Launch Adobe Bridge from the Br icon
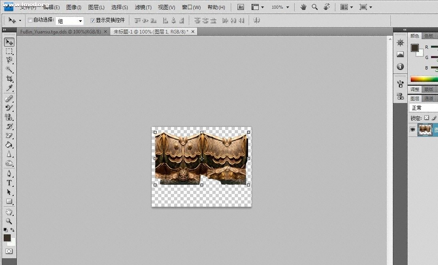Image resolution: width=438 pixels, height=265 pixels. click(x=240, y=7)
